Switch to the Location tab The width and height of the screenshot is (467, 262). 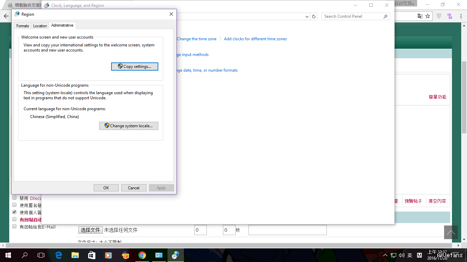[x=40, y=26]
